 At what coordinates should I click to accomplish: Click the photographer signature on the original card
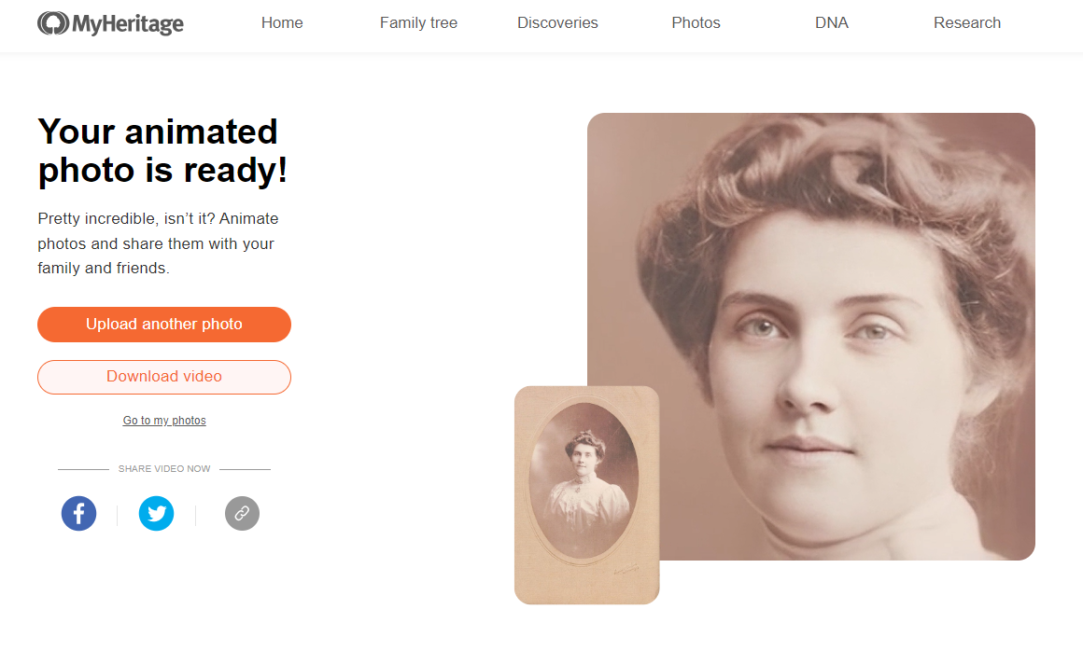pos(626,568)
